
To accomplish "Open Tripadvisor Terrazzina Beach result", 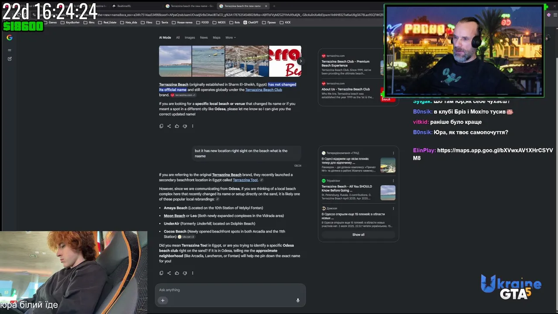I will [x=347, y=188].
